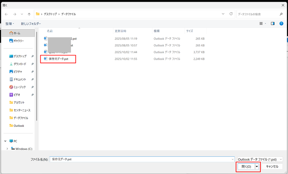
Task: Sort files by サイズ column header
Action: point(190,31)
